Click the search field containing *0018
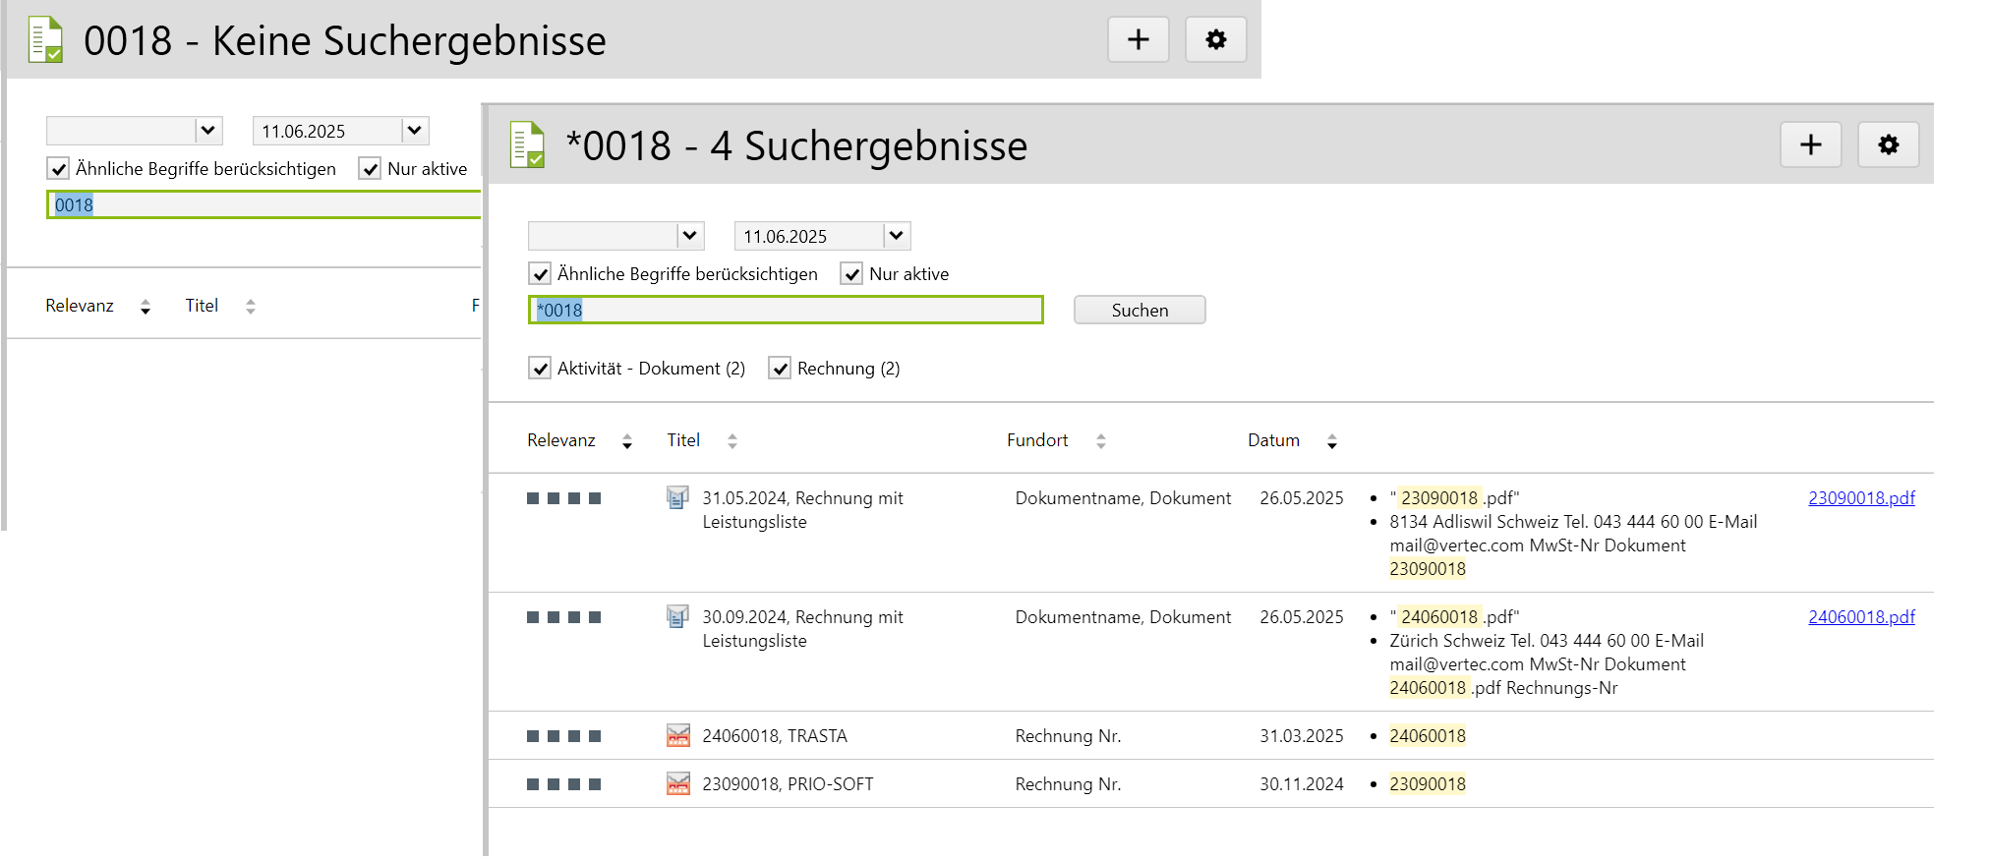Image resolution: width=1989 pixels, height=861 pixels. click(785, 311)
